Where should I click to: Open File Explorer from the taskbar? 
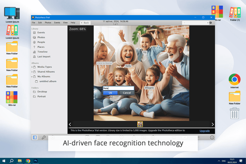click(x=20, y=161)
